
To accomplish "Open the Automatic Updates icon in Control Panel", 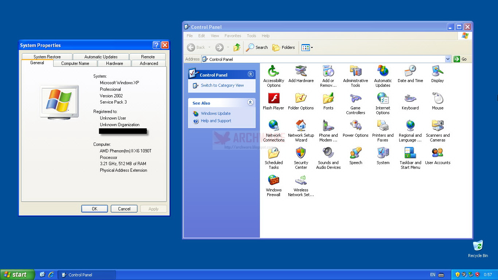I will [383, 76].
